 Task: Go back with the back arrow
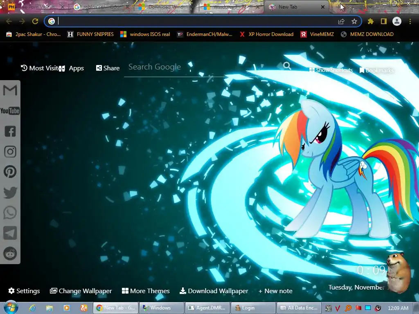click(x=9, y=21)
